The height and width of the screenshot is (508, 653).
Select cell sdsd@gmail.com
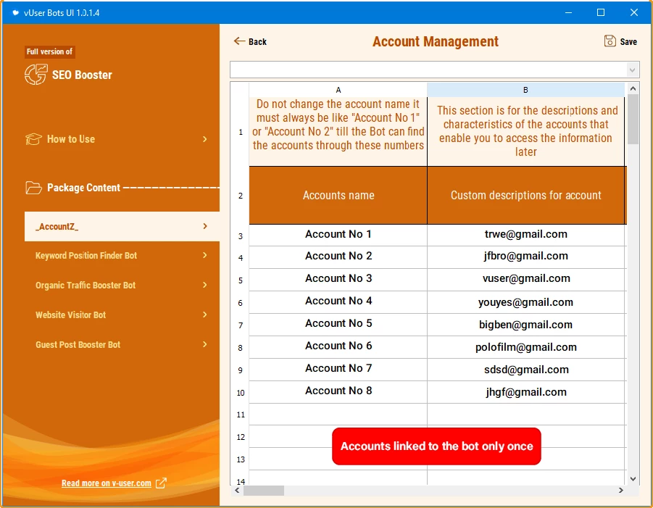click(525, 369)
